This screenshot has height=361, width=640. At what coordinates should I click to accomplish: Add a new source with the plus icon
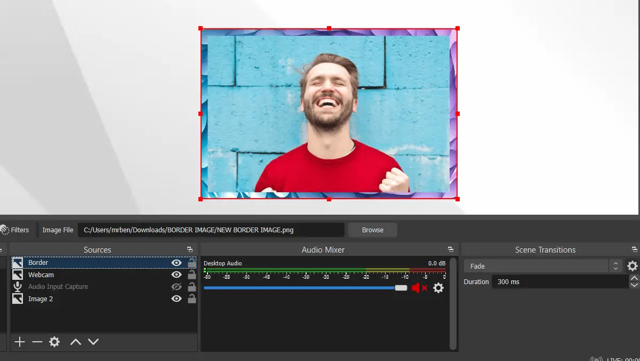click(19, 342)
